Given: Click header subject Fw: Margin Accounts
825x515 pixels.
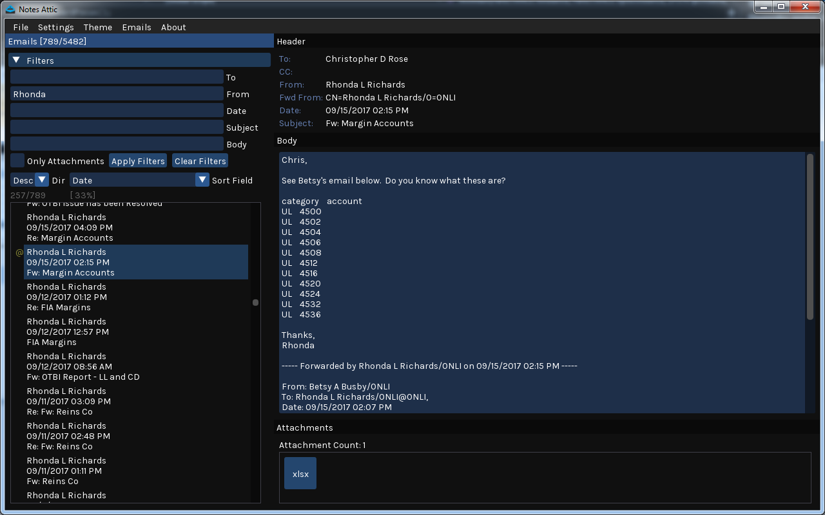Looking at the screenshot, I should (x=370, y=123).
